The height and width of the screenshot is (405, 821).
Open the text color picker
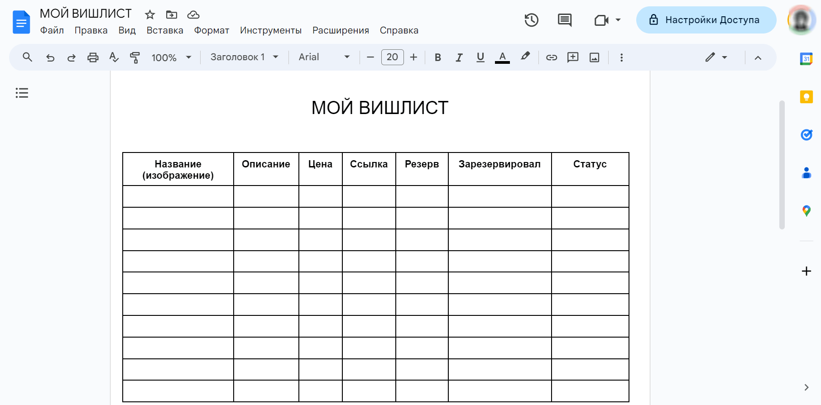click(x=502, y=57)
